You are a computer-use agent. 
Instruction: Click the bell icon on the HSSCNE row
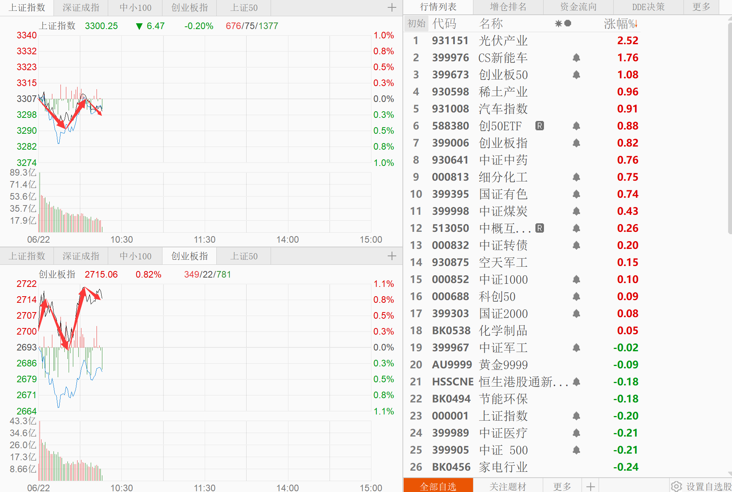pyautogui.click(x=577, y=382)
